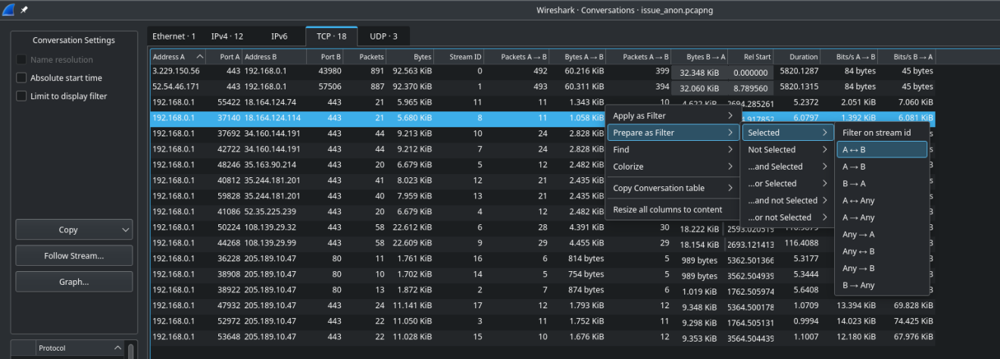Select the row with address 3.229.150.56
Image resolution: width=1000 pixels, height=359 pixels.
tap(177, 71)
